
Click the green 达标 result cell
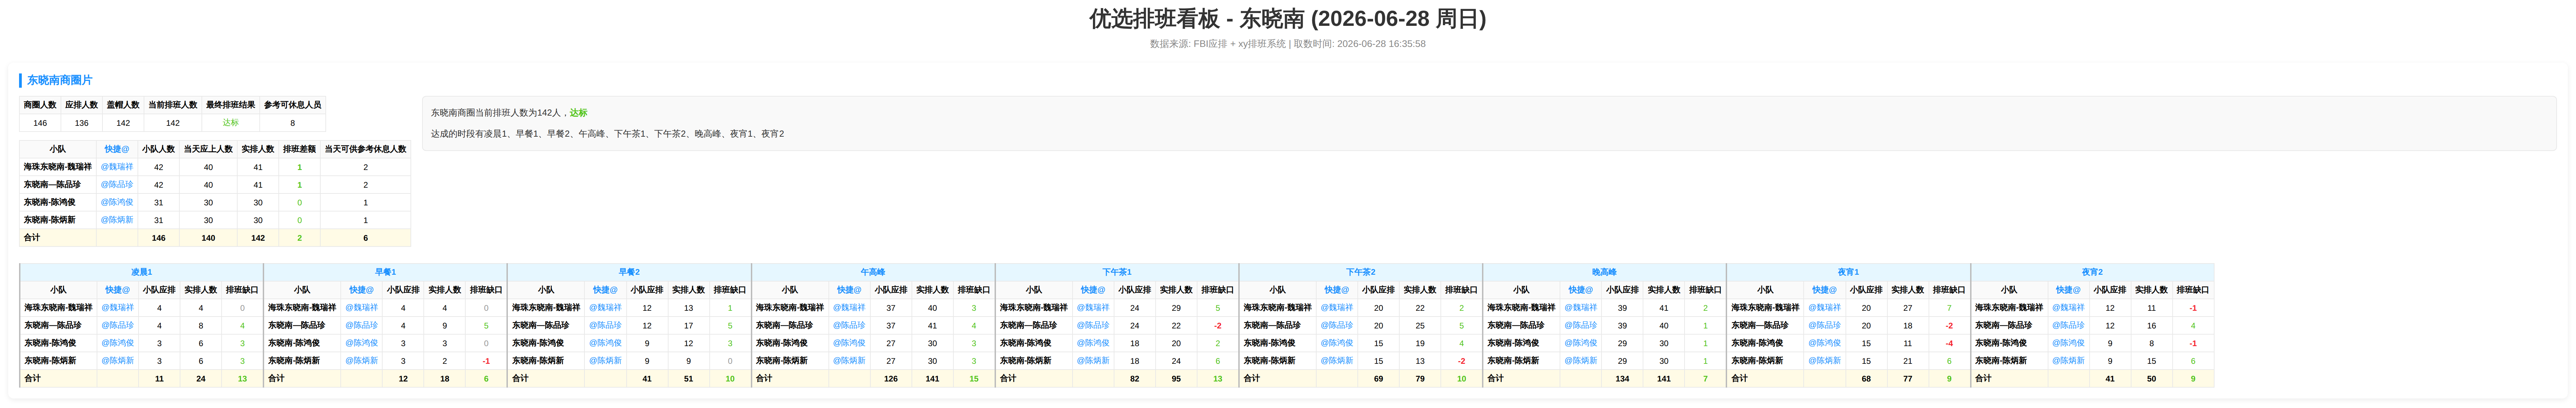pos(231,123)
